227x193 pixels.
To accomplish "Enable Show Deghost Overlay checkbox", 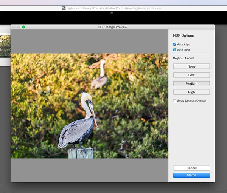I will pyautogui.click(x=175, y=101).
